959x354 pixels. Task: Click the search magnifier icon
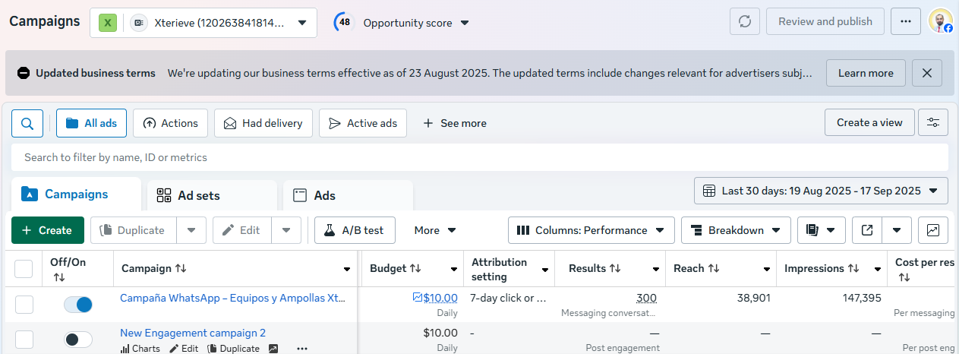click(27, 123)
